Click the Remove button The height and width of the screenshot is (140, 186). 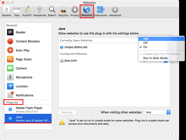click(67, 112)
